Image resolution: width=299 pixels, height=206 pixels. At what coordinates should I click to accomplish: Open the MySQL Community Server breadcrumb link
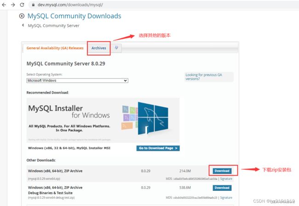tap(53, 26)
